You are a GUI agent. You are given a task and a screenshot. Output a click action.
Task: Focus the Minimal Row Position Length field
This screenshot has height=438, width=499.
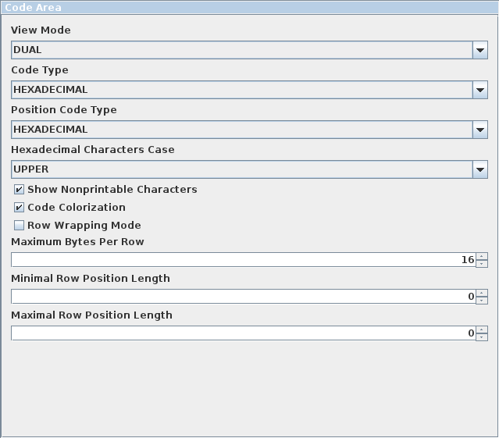pyautogui.click(x=244, y=297)
